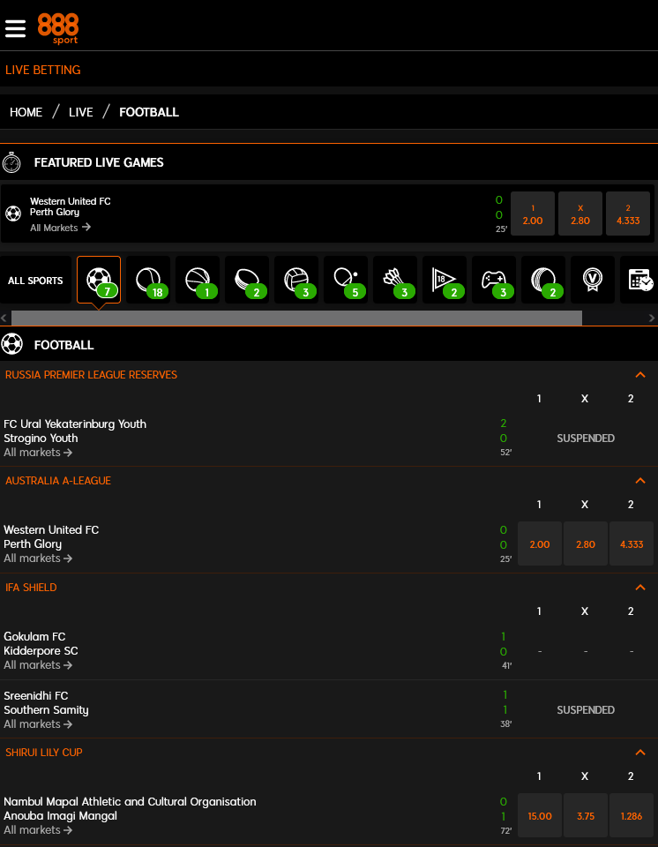This screenshot has height=847, width=658.
Task: Bet Nambul Mapal win at 15.00
Action: point(540,815)
